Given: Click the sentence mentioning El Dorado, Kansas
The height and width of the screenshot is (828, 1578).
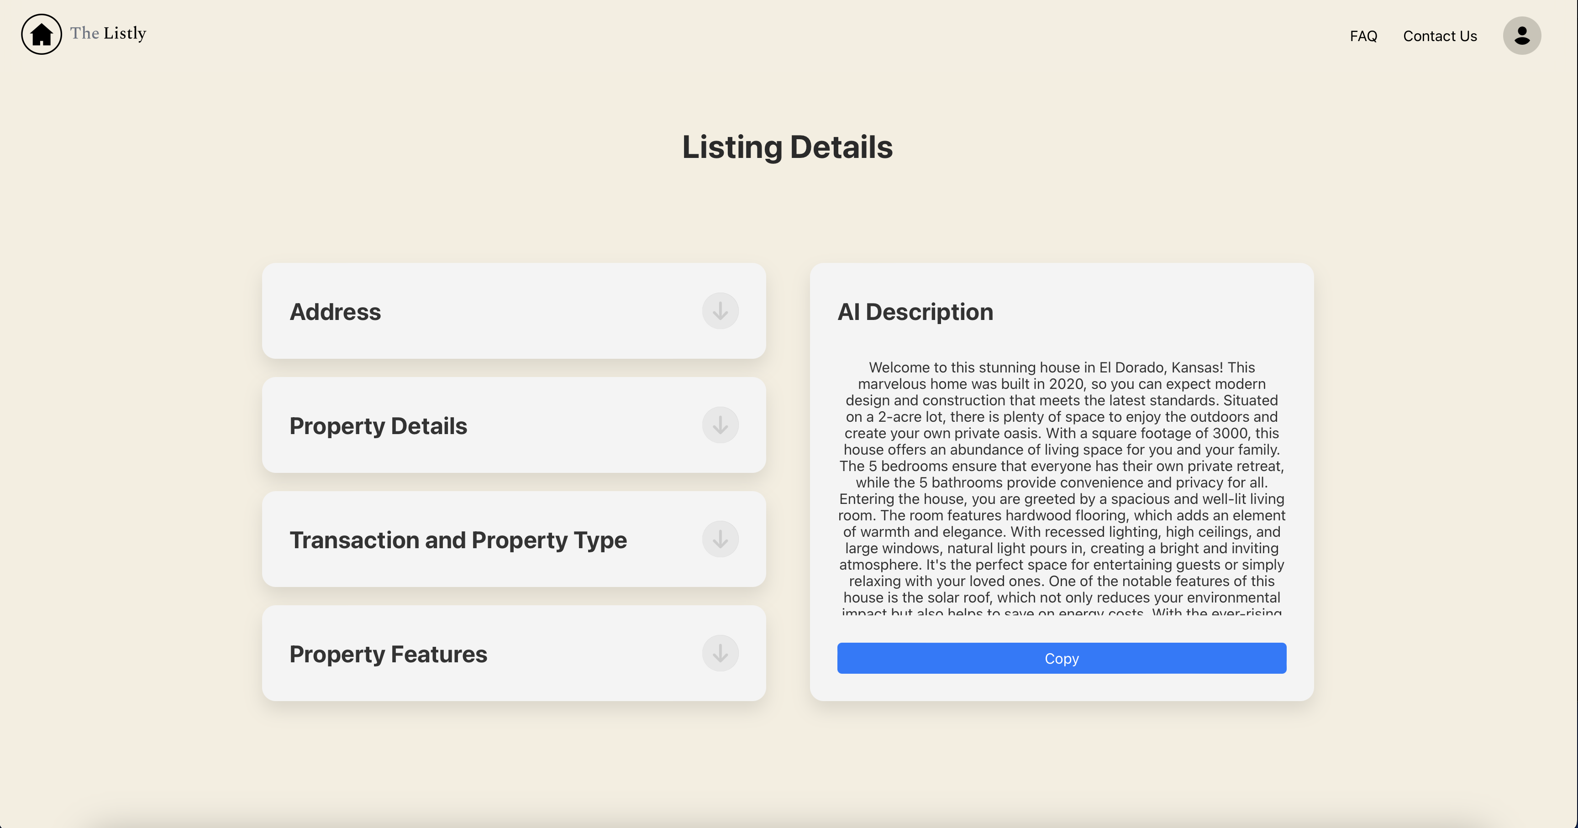Looking at the screenshot, I should [x=1061, y=367].
